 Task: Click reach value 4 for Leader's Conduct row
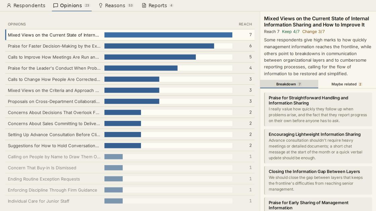(x=250, y=68)
